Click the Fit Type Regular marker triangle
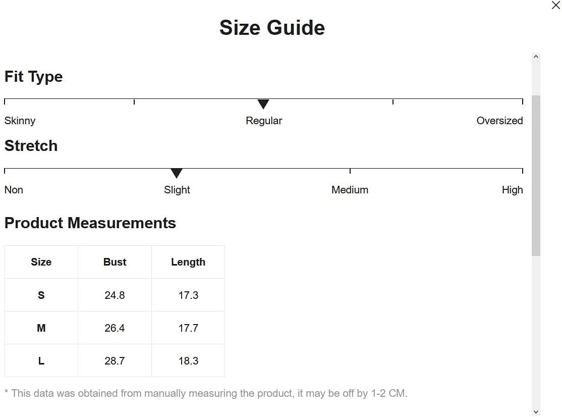 (263, 104)
